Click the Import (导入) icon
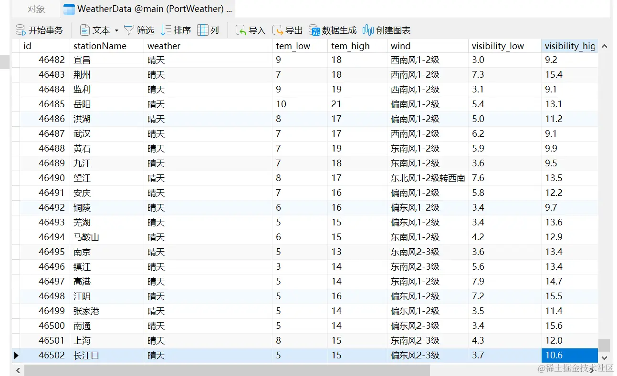Screen dimensions: 617x376 coord(241,30)
